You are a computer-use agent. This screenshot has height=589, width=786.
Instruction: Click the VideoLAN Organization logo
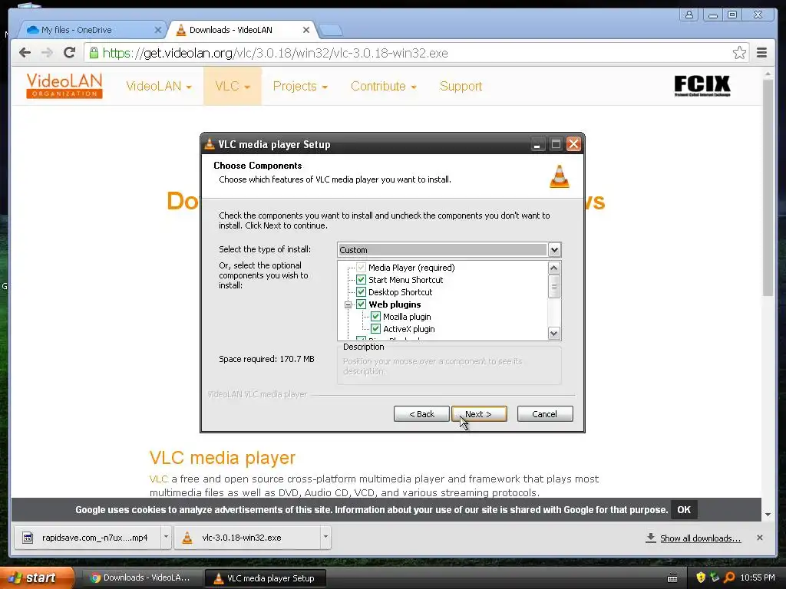click(x=64, y=86)
